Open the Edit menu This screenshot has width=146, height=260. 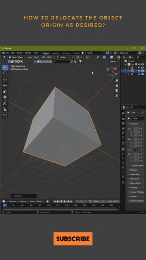coord(13,53)
